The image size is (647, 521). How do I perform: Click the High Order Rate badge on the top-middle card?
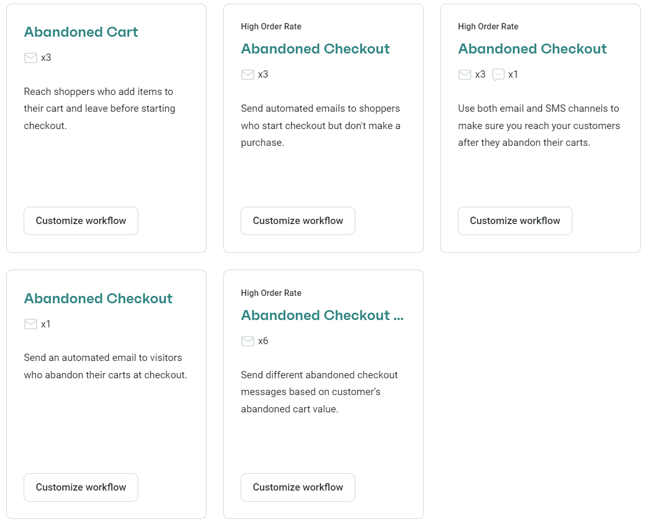click(x=271, y=26)
